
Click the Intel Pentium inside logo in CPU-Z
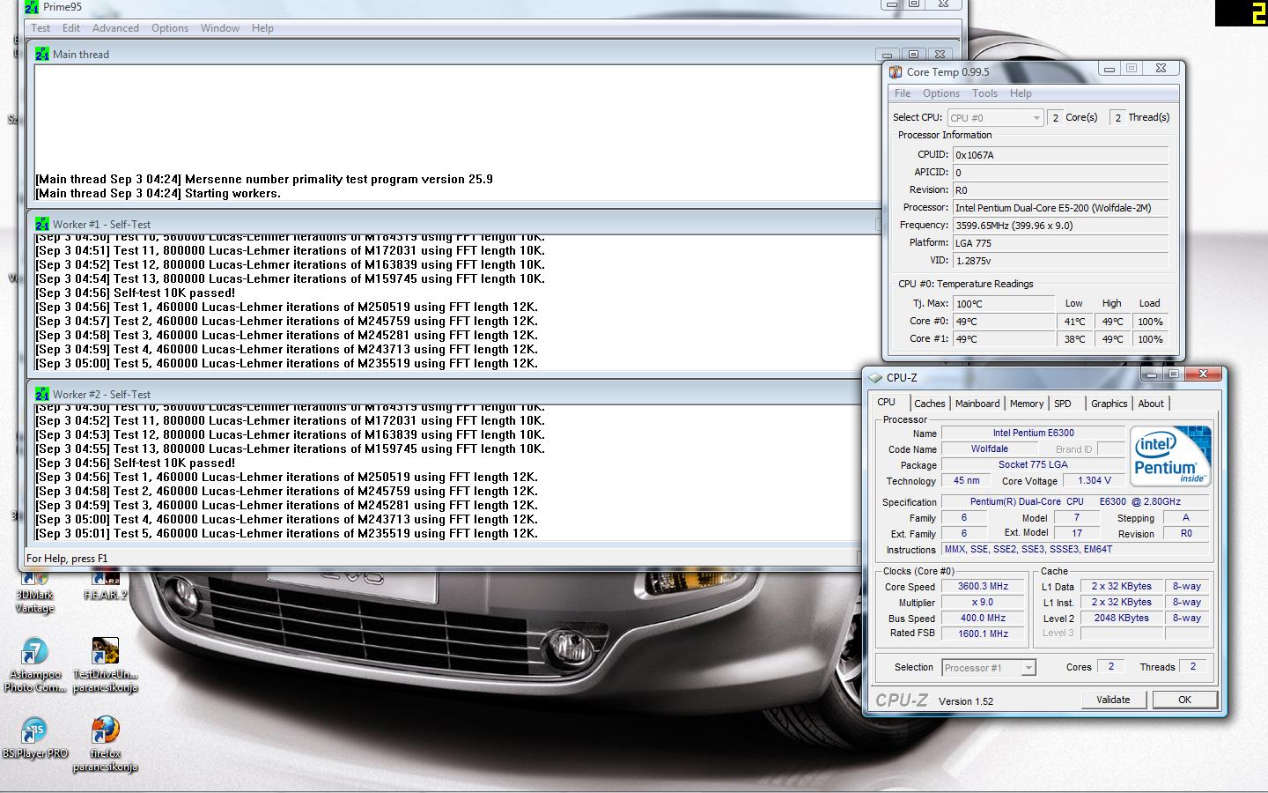pyautogui.click(x=1169, y=456)
